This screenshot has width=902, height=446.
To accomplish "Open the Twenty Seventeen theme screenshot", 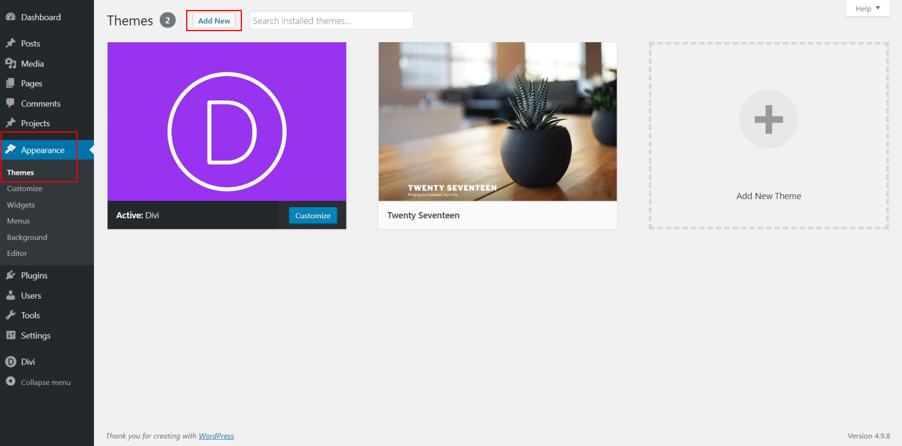I will tap(497, 121).
